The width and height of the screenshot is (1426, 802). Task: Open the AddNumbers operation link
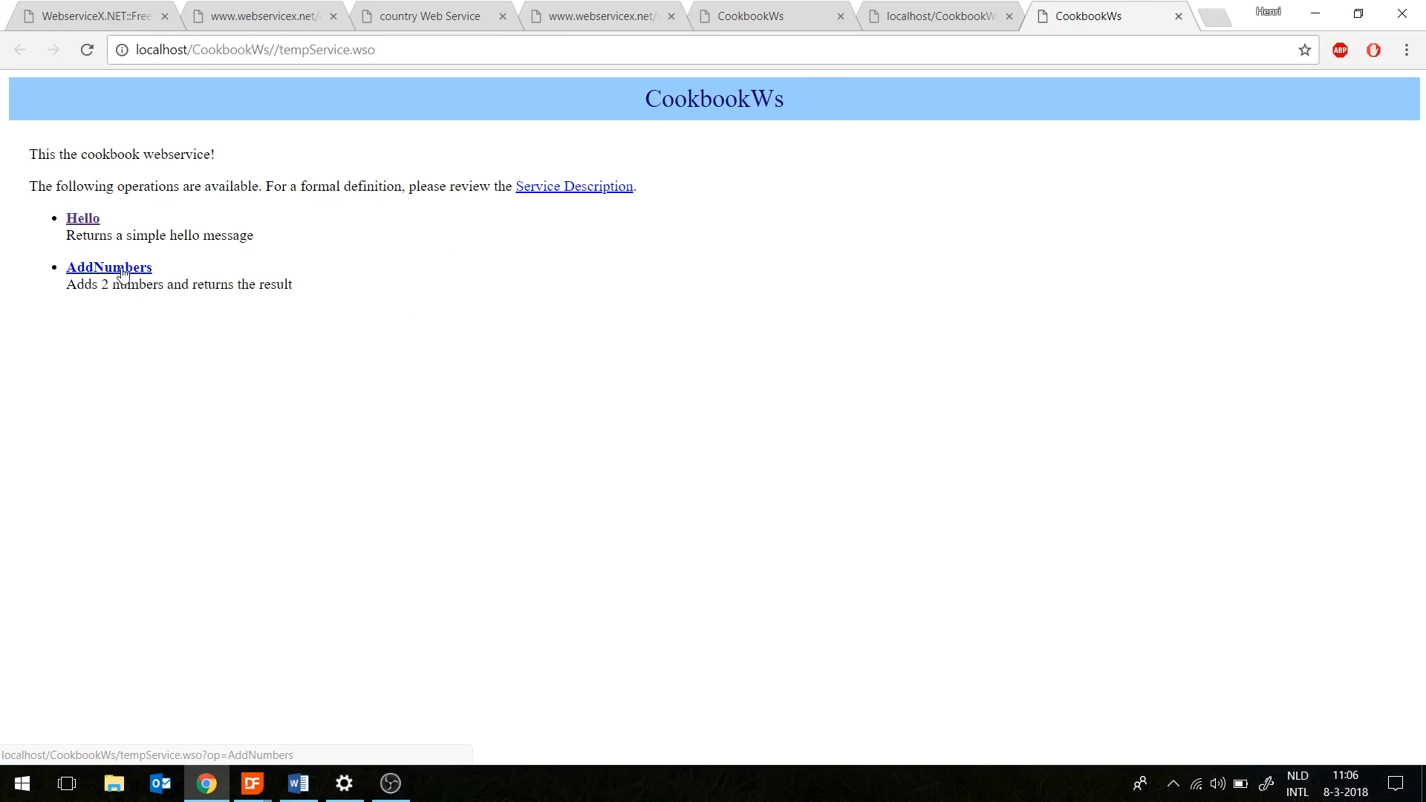[x=108, y=267]
